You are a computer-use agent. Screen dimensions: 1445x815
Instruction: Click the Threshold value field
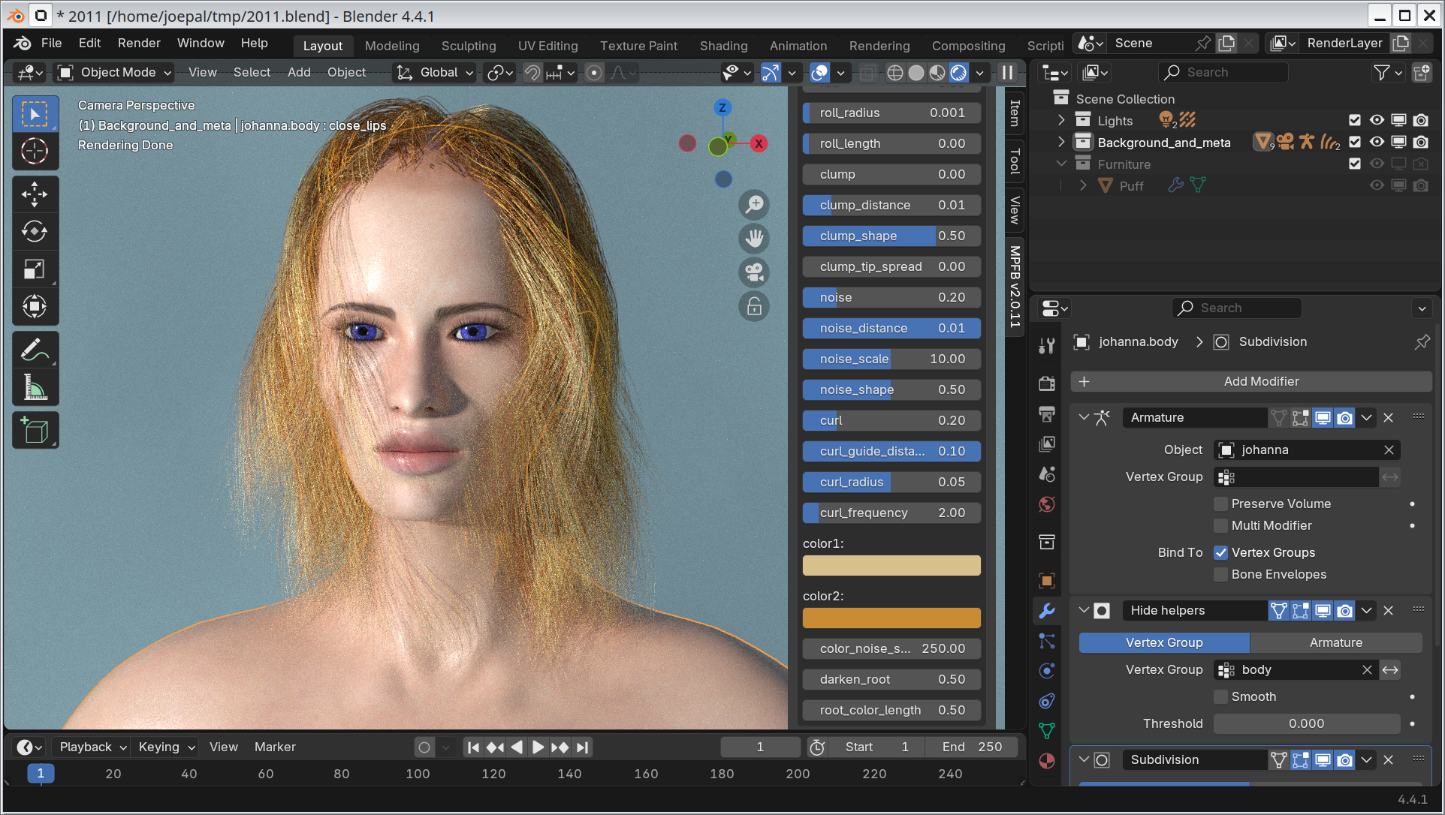tap(1307, 723)
